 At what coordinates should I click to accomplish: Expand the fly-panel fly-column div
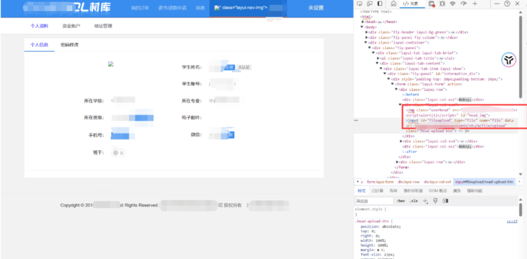366,38
